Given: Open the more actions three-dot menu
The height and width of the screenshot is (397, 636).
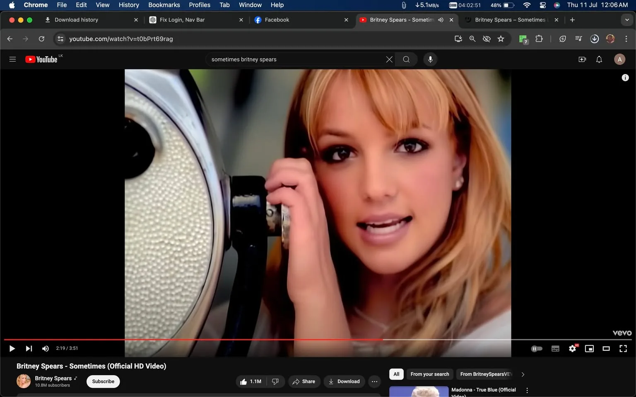Looking at the screenshot, I should pos(374,381).
